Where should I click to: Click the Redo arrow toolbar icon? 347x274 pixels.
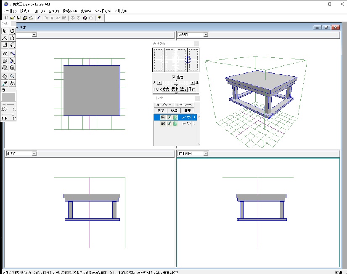click(45, 18)
